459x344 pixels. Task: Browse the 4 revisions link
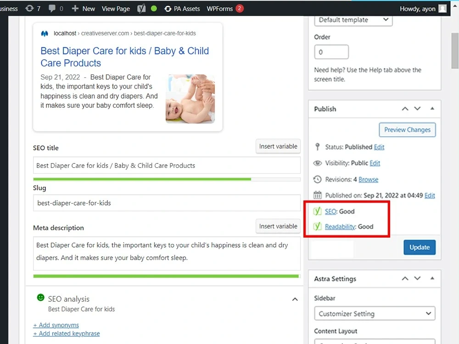(368, 179)
